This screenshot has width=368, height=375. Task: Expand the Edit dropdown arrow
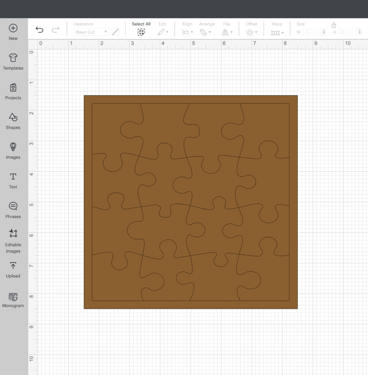[x=167, y=32]
